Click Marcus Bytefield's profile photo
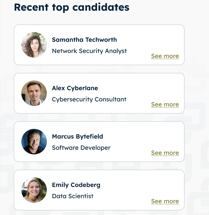The height and width of the screenshot is (215, 209). [34, 142]
